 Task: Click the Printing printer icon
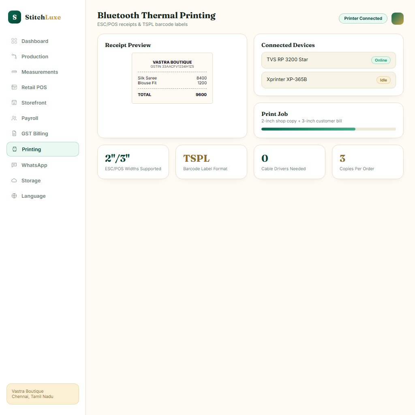tap(15, 149)
